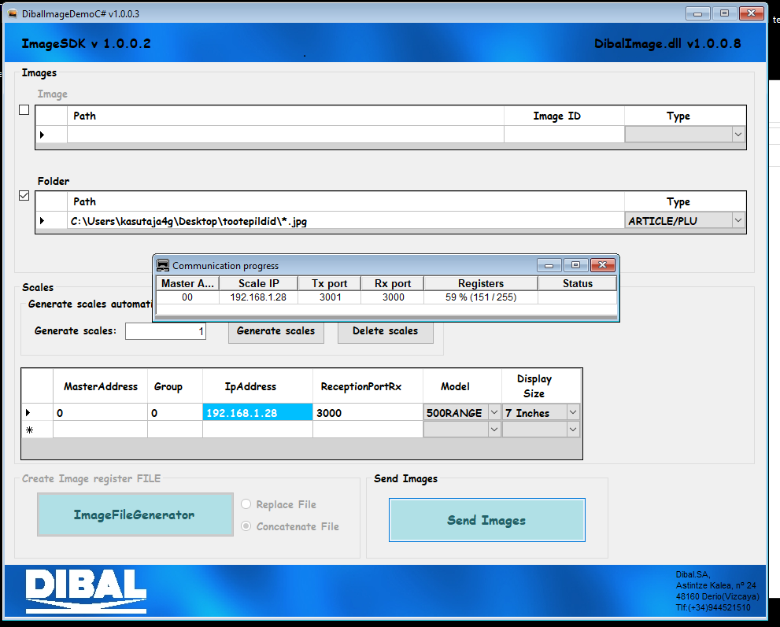Image resolution: width=780 pixels, height=627 pixels.
Task: Click the Registers column header
Action: coord(481,283)
